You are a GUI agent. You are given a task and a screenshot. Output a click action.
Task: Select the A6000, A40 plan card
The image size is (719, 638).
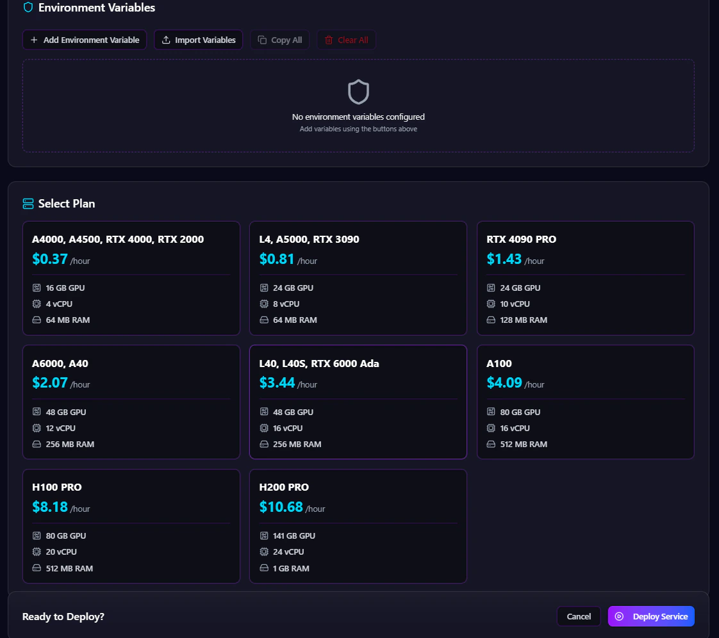(131, 402)
